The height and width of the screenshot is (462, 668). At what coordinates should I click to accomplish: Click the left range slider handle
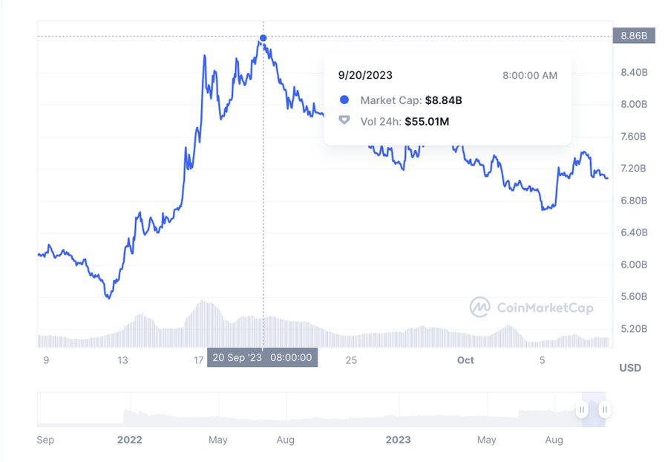[581, 410]
